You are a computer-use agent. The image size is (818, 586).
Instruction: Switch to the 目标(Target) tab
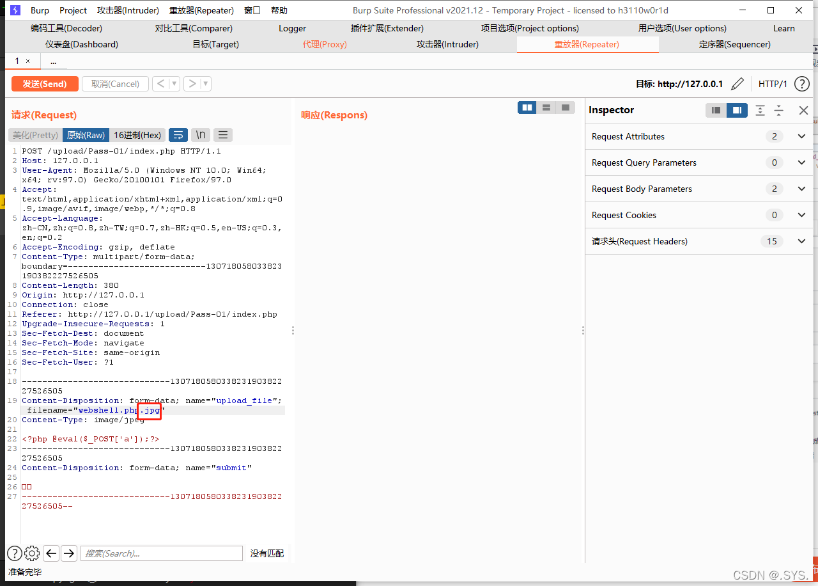(x=216, y=44)
